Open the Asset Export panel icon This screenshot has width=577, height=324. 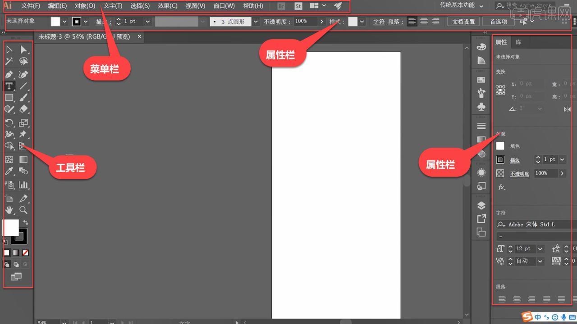[x=481, y=219]
